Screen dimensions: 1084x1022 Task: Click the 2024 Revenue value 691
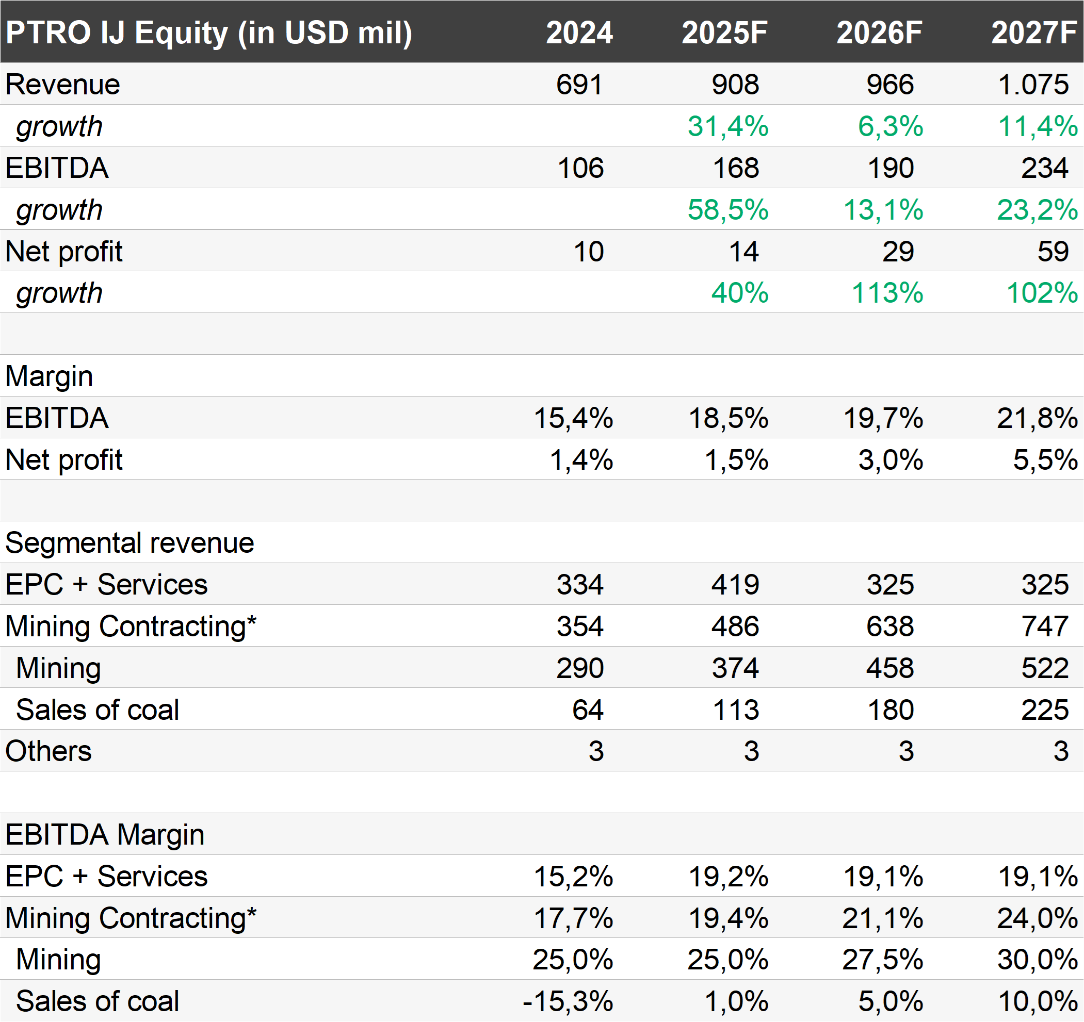click(x=579, y=85)
